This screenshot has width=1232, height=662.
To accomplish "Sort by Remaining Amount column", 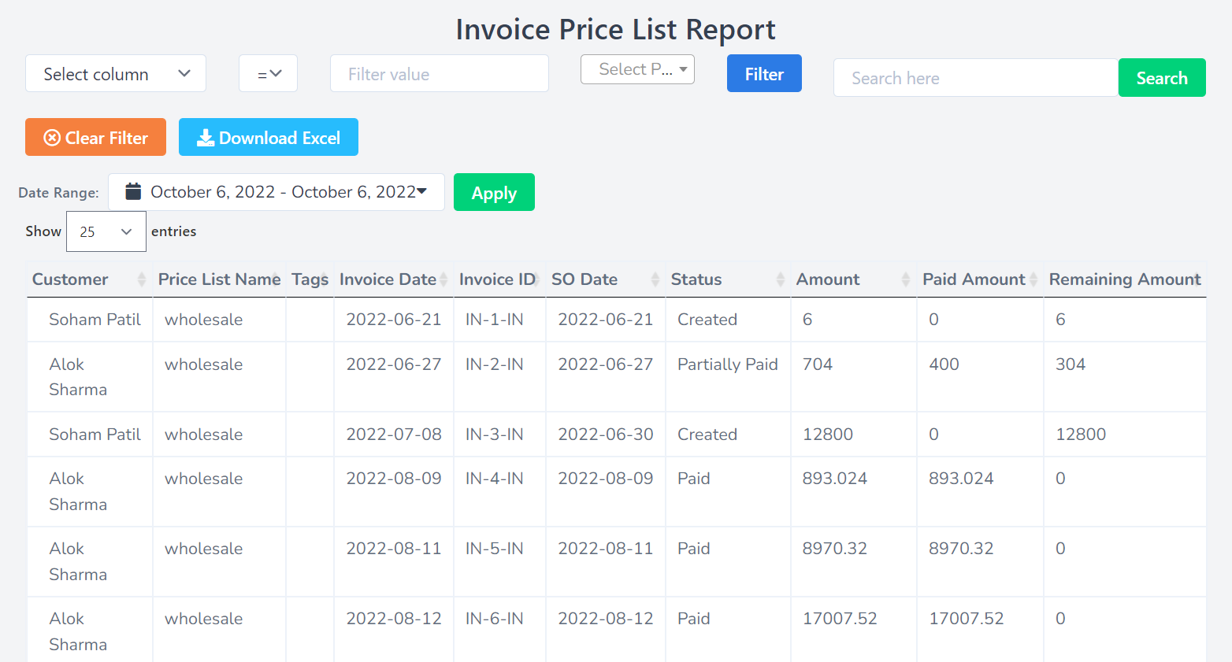I will 1125,279.
